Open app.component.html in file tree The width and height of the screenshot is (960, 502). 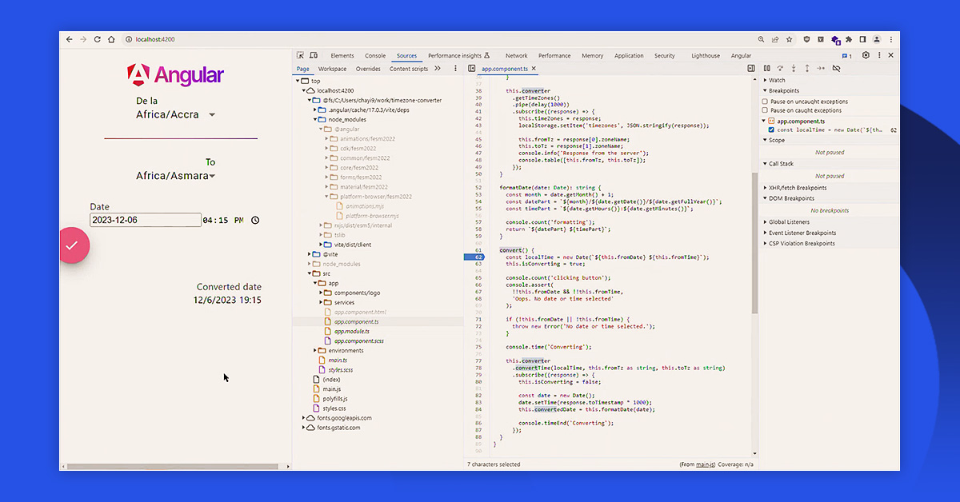(x=360, y=312)
